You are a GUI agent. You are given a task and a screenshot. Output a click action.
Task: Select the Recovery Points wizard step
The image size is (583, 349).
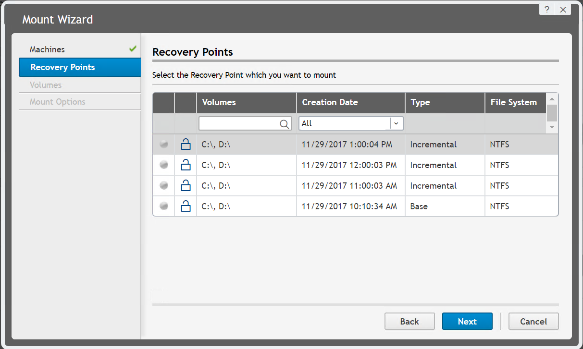[62, 67]
